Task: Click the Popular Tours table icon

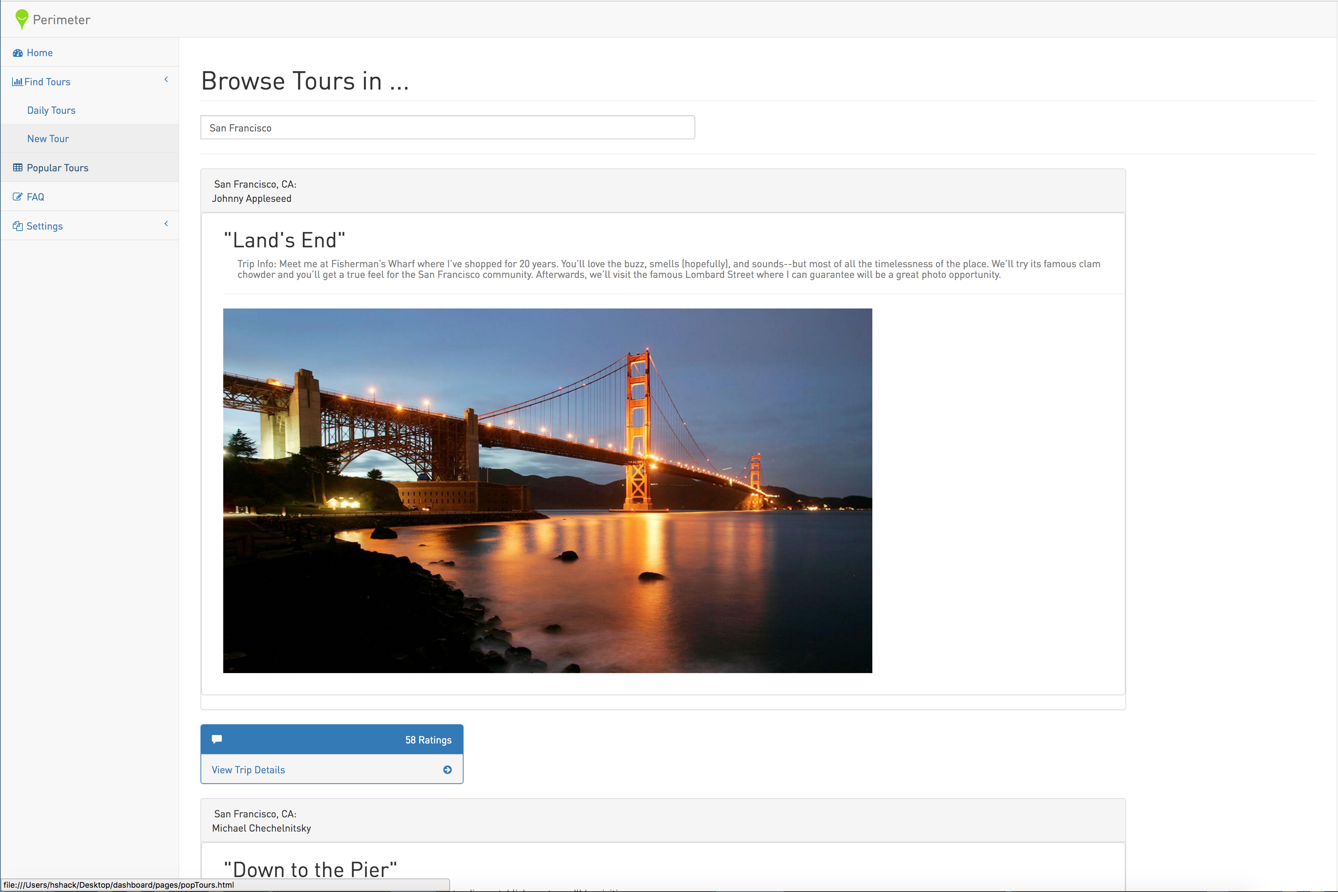Action: point(18,168)
